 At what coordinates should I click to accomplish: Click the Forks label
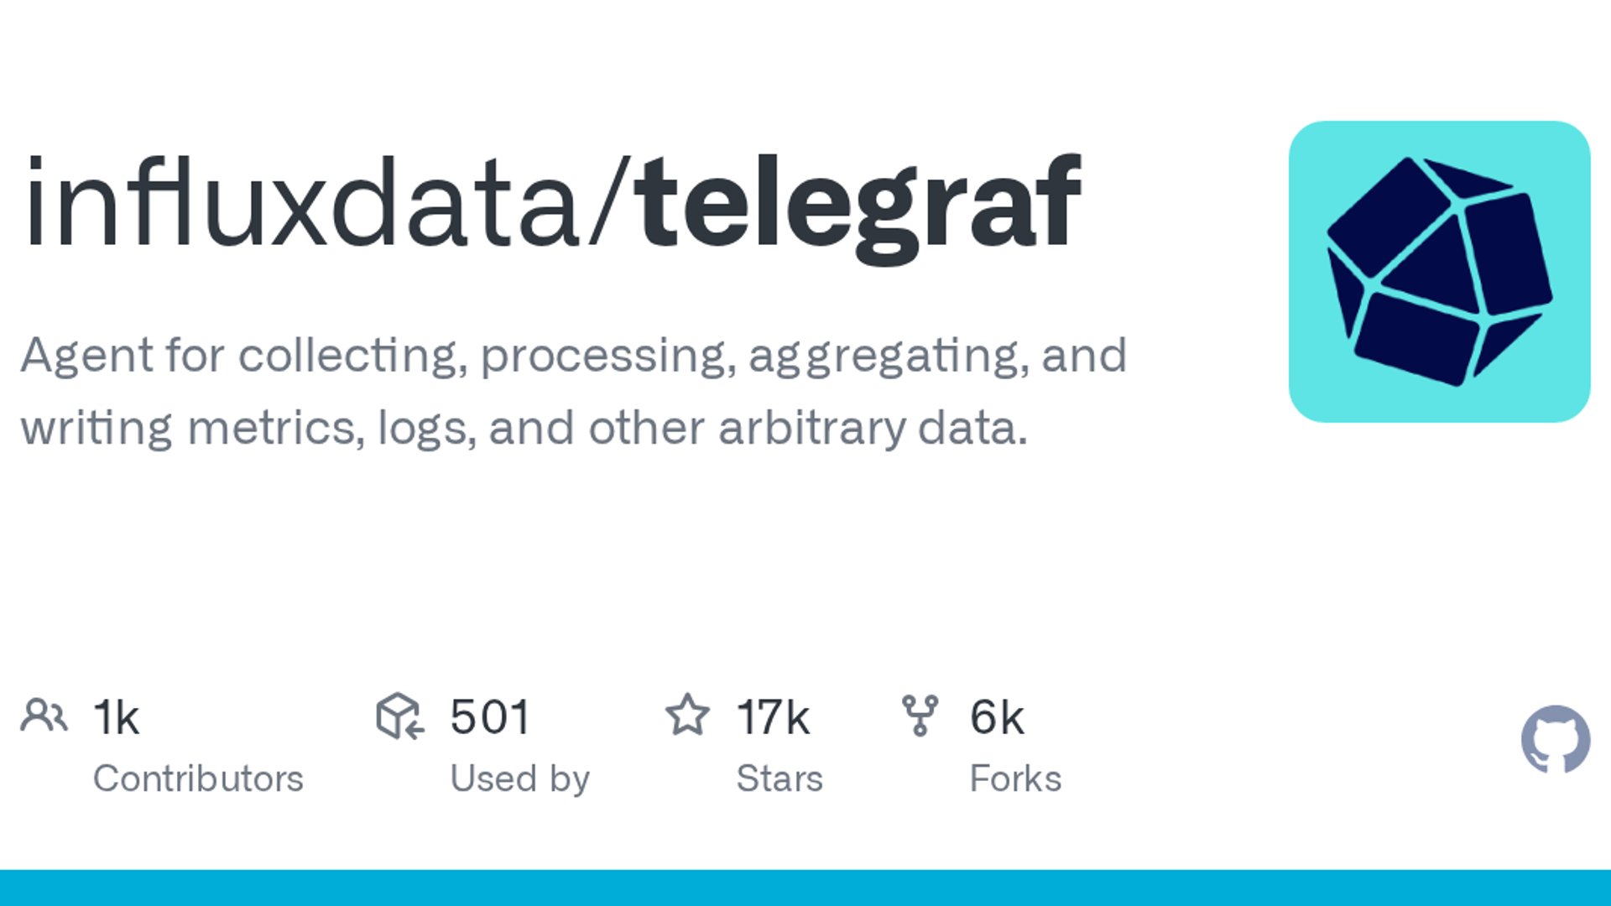coord(1015,779)
